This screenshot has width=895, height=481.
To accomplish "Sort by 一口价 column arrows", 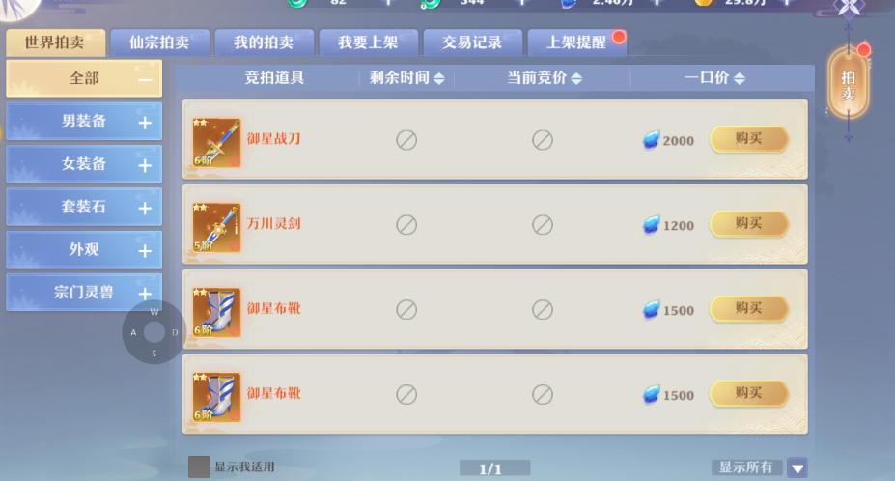I will tap(740, 78).
